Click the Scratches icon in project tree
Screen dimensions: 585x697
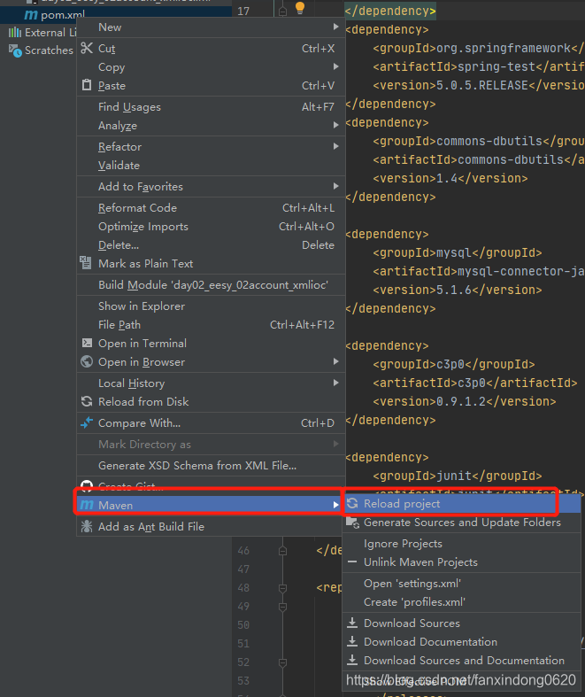[15, 50]
